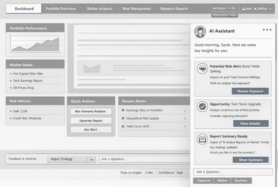The width and height of the screenshot is (278, 187).
Task: Click Run Scenario Analysis button
Action: 91,111
